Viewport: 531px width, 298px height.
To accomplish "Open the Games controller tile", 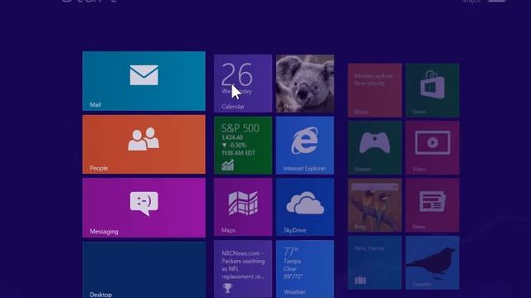I will click(375, 148).
